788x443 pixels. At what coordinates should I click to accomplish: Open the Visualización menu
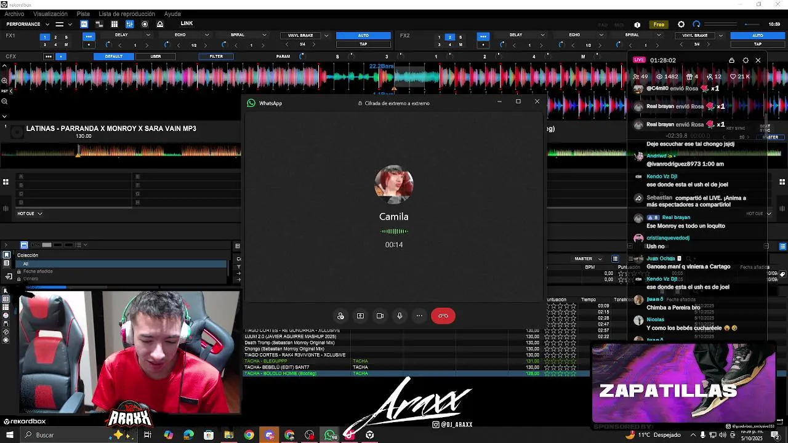click(x=50, y=14)
